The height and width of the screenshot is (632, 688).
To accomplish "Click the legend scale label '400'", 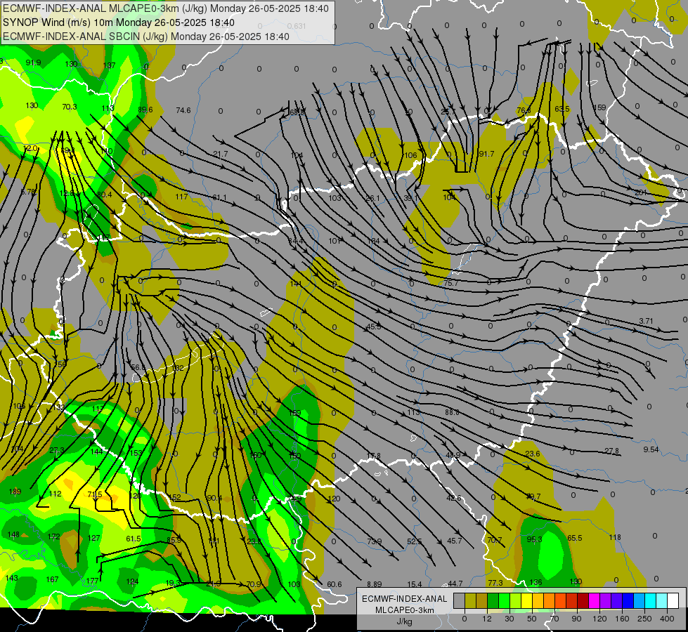I will [667, 619].
